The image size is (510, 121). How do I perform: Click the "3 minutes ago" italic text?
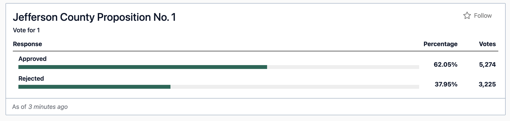[x=48, y=107]
